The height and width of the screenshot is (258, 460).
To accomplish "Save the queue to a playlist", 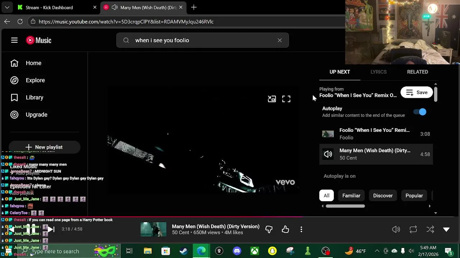I will [417, 92].
